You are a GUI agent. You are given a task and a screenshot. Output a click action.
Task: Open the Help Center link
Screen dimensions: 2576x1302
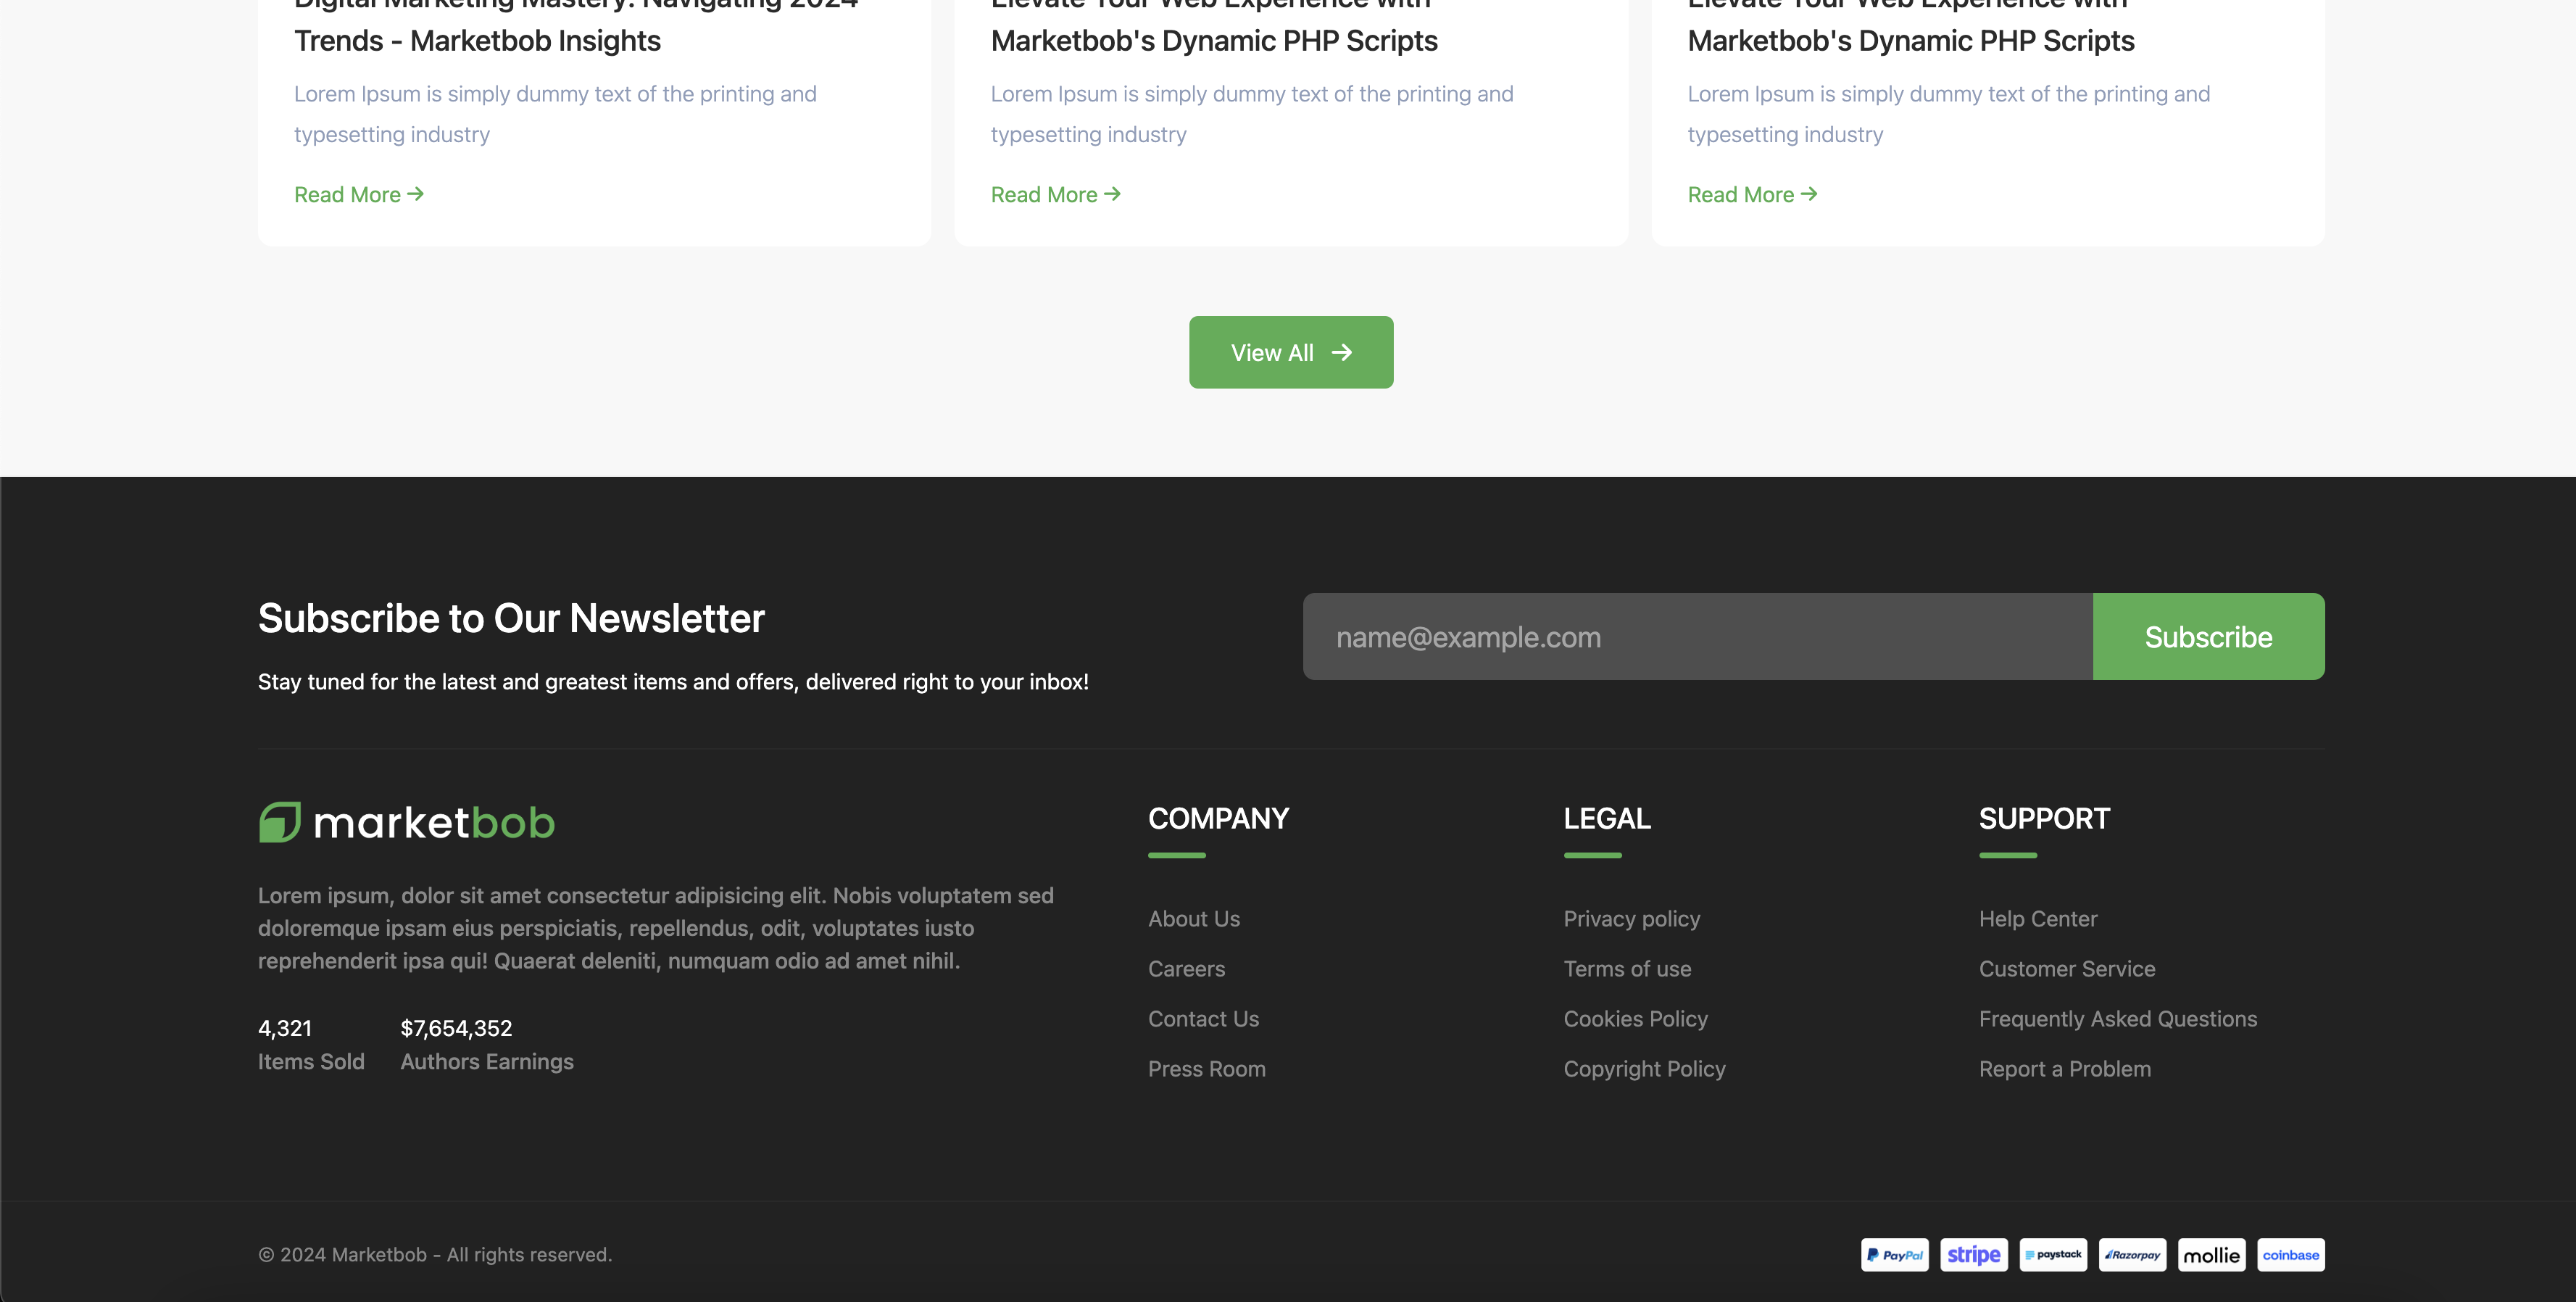(2038, 918)
